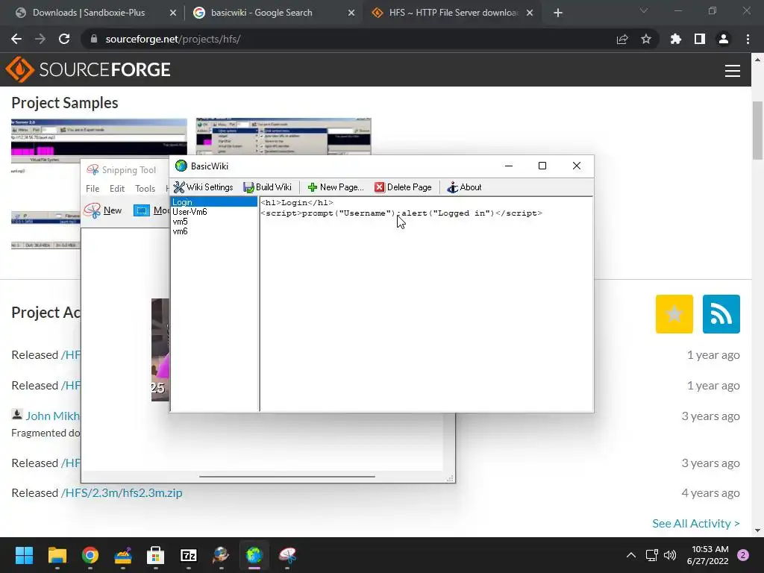Select the Login page in list
The width and height of the screenshot is (764, 573).
click(x=214, y=202)
